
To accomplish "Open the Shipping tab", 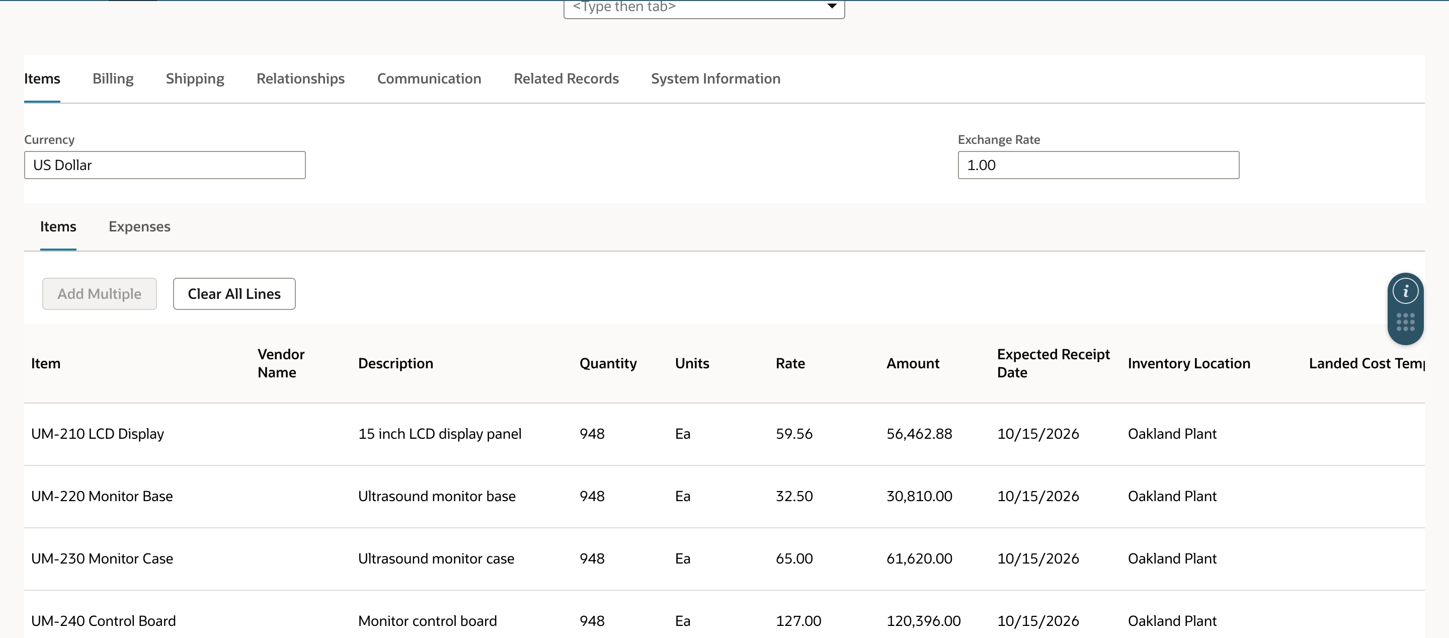I will [195, 79].
